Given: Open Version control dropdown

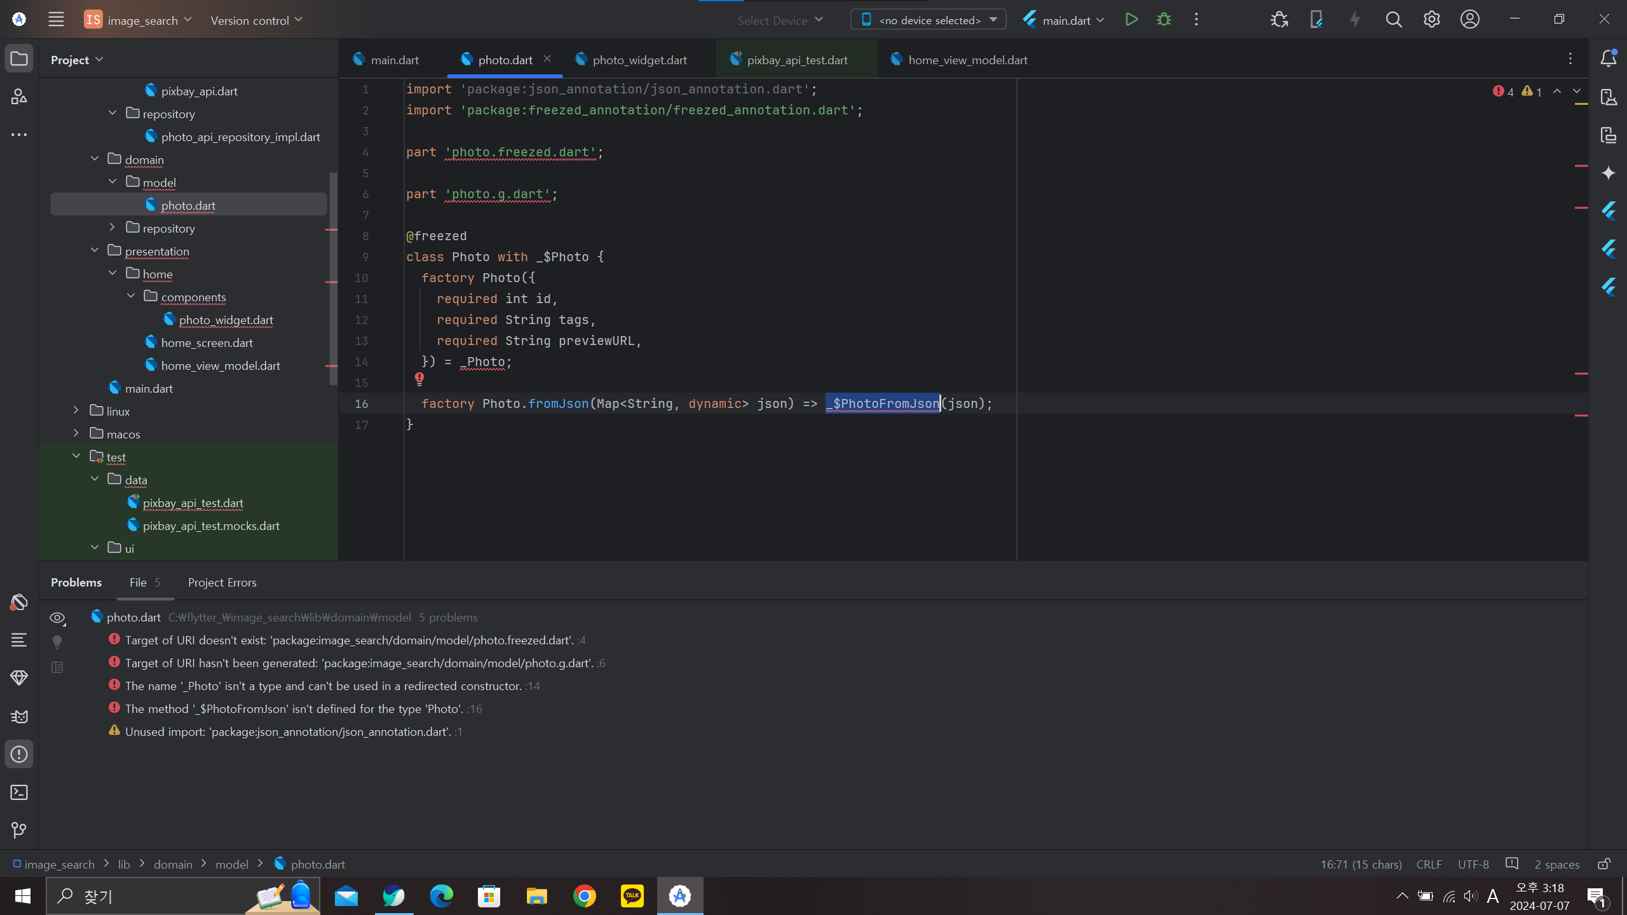Looking at the screenshot, I should (x=256, y=20).
